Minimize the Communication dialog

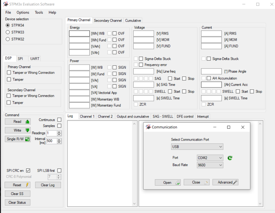click(215, 127)
